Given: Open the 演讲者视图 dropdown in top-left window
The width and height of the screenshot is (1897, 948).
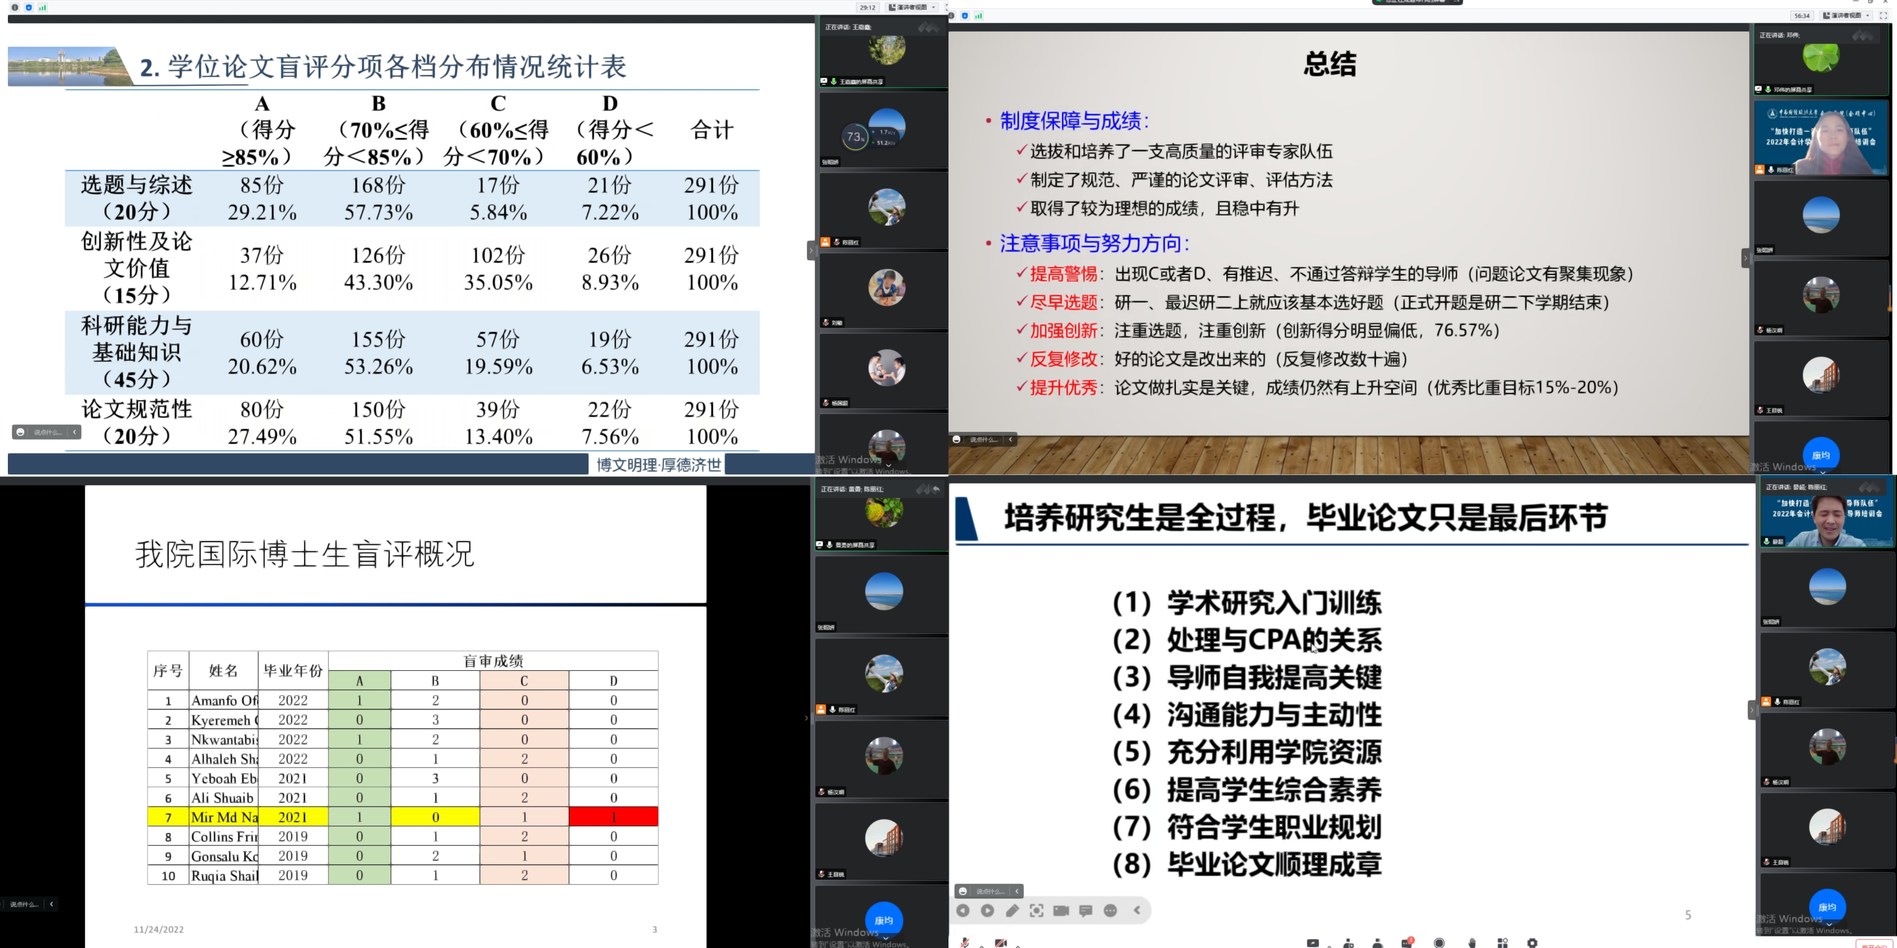Looking at the screenshot, I should click(x=912, y=7).
